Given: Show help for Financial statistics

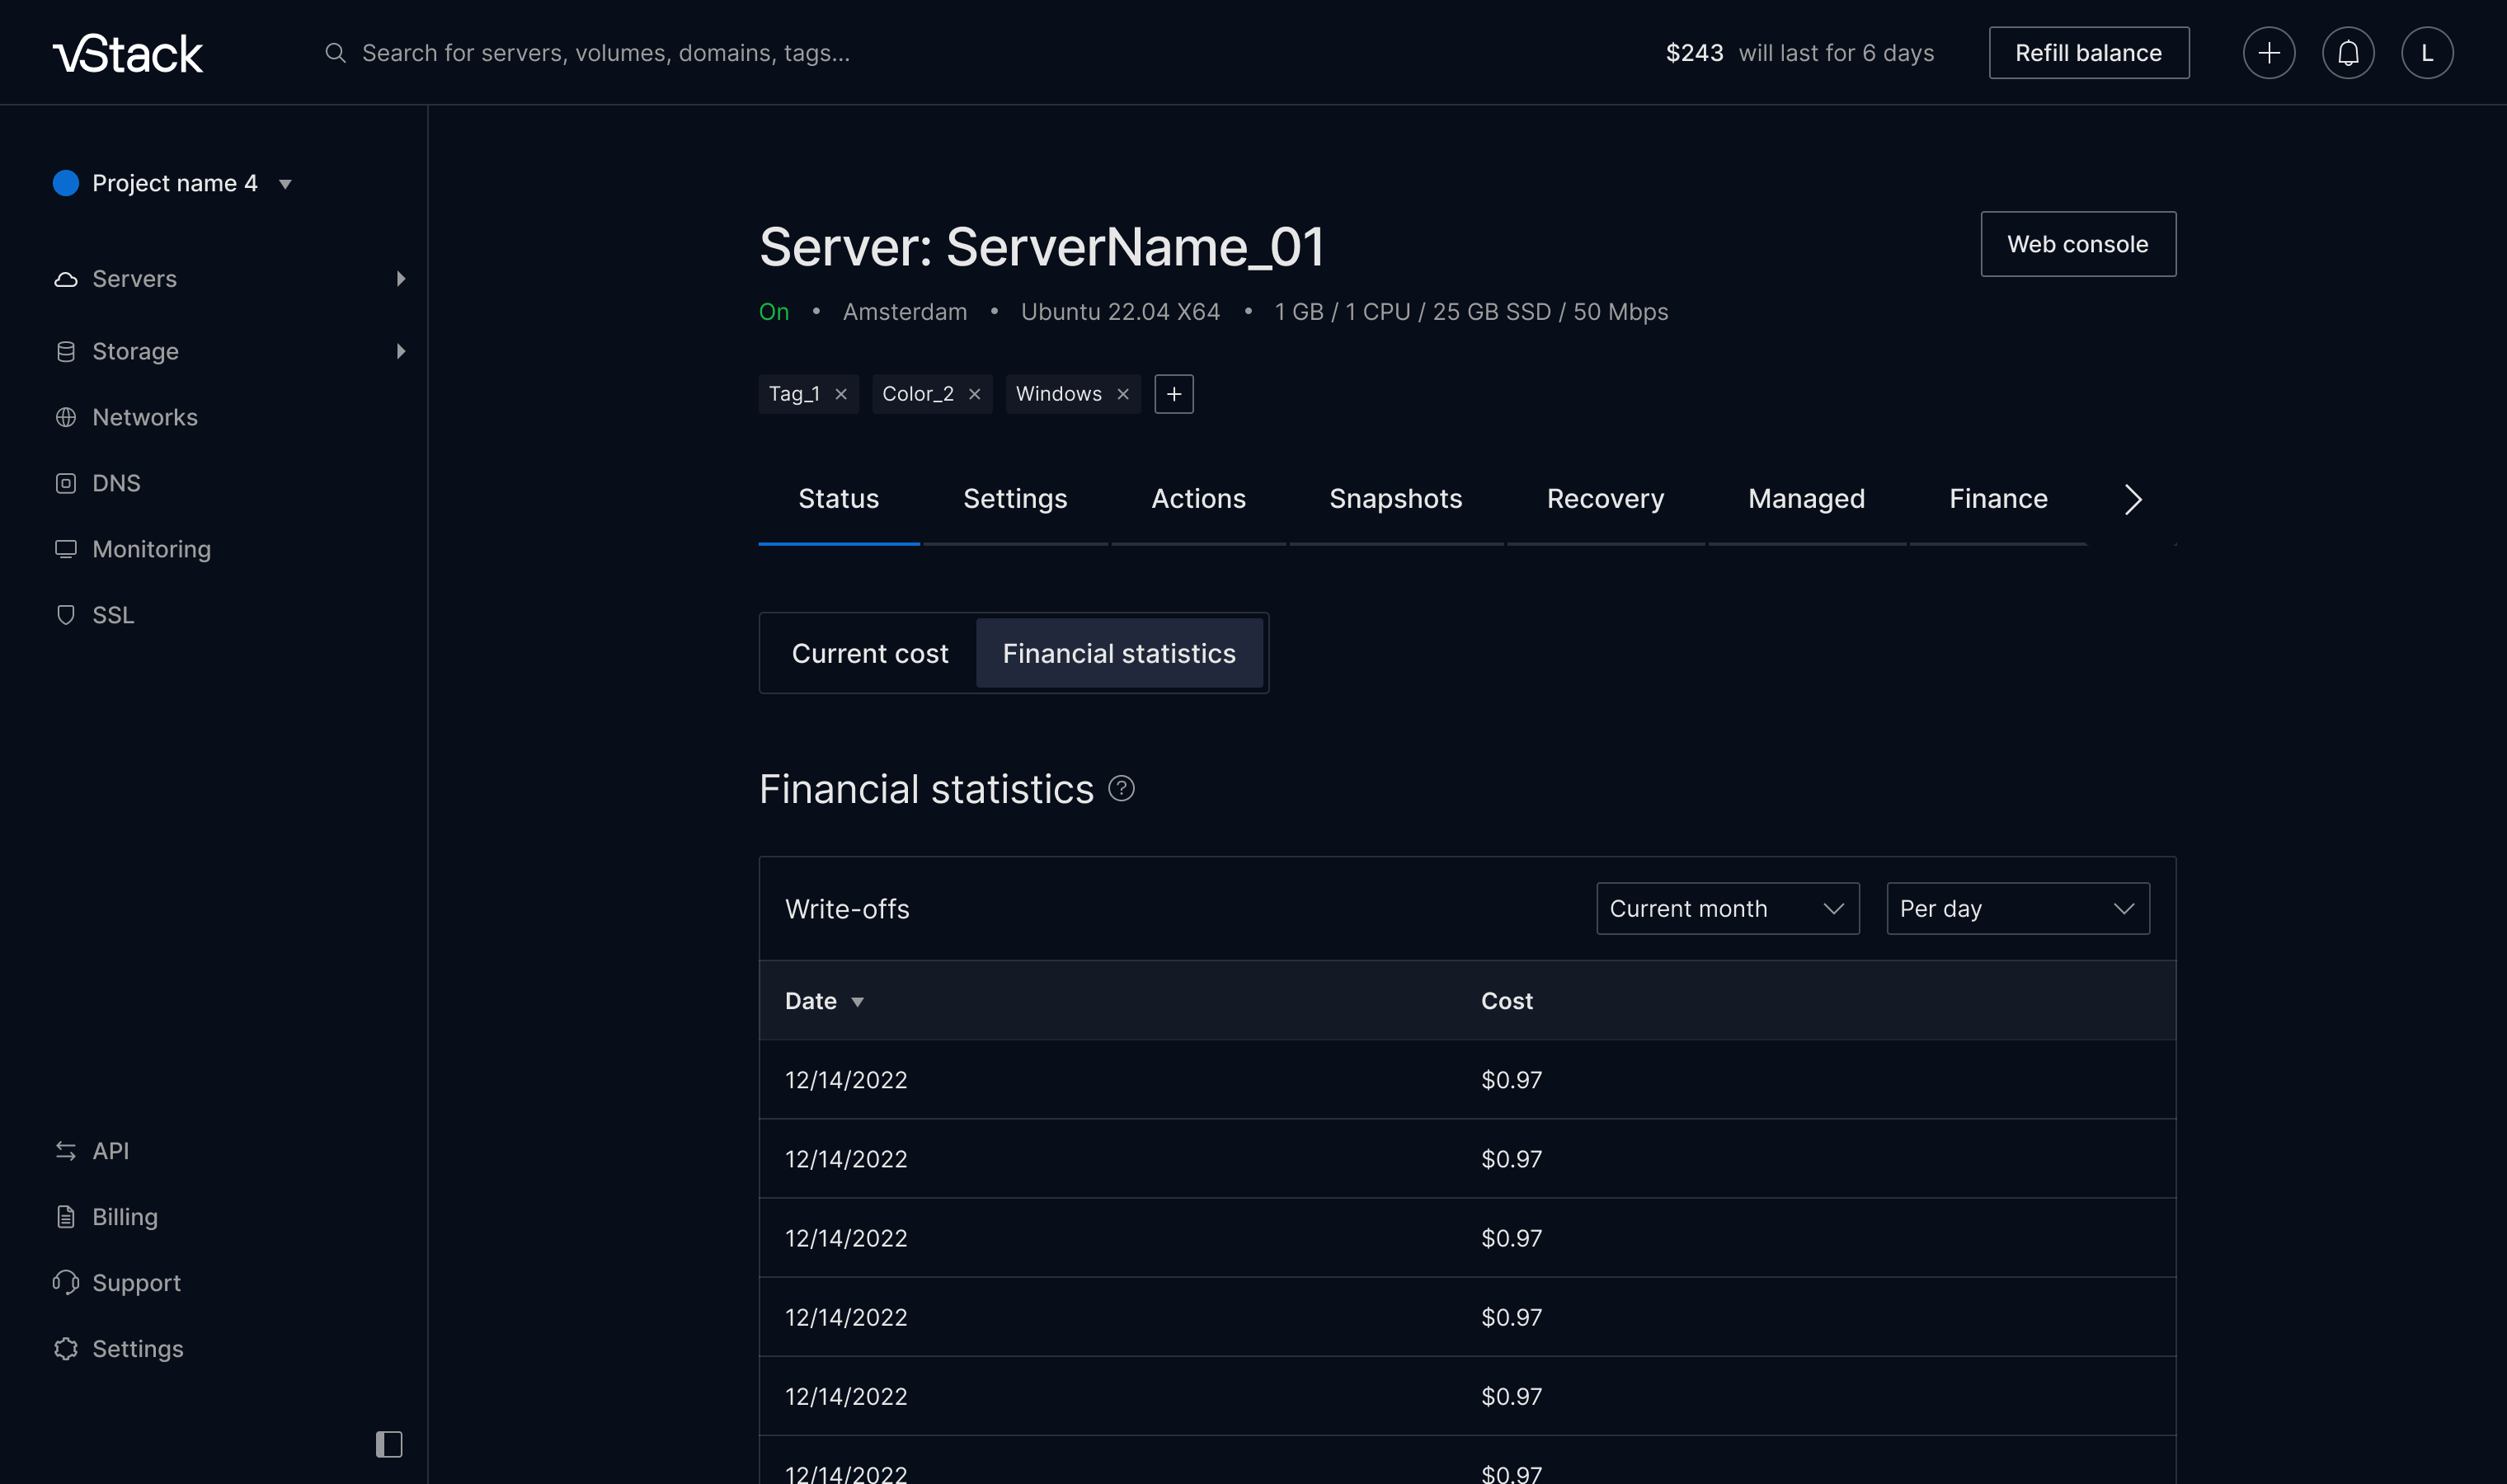Looking at the screenshot, I should point(1121,789).
